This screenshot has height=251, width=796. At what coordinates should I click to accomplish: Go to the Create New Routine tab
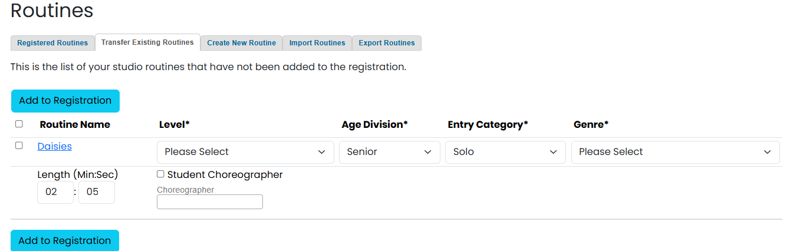(x=241, y=43)
